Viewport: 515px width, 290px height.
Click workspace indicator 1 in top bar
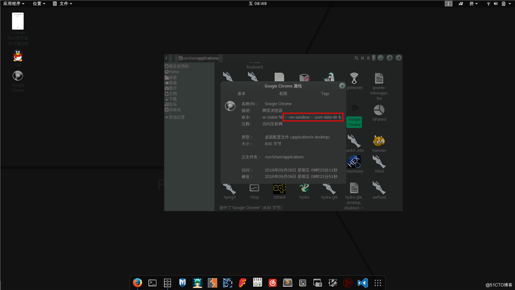click(448, 4)
